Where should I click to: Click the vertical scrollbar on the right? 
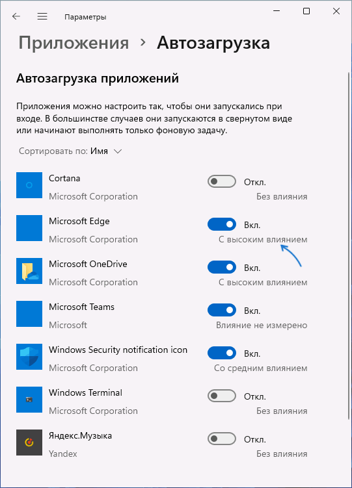coord(349,246)
